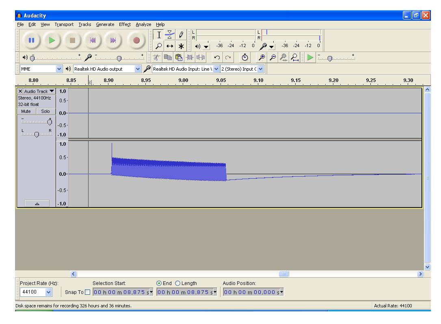The image size is (441, 324).
Task: Select the Length radio button
Action: coord(177,283)
